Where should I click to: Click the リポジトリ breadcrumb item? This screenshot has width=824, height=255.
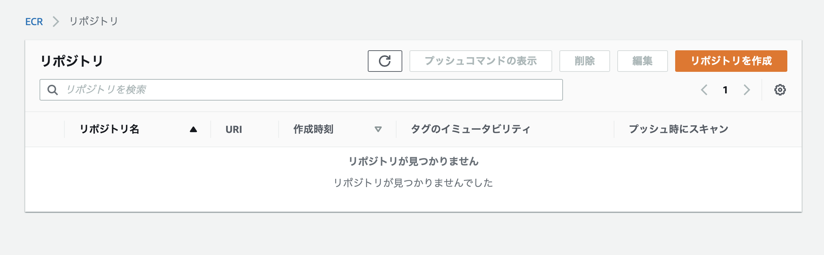pyautogui.click(x=94, y=22)
